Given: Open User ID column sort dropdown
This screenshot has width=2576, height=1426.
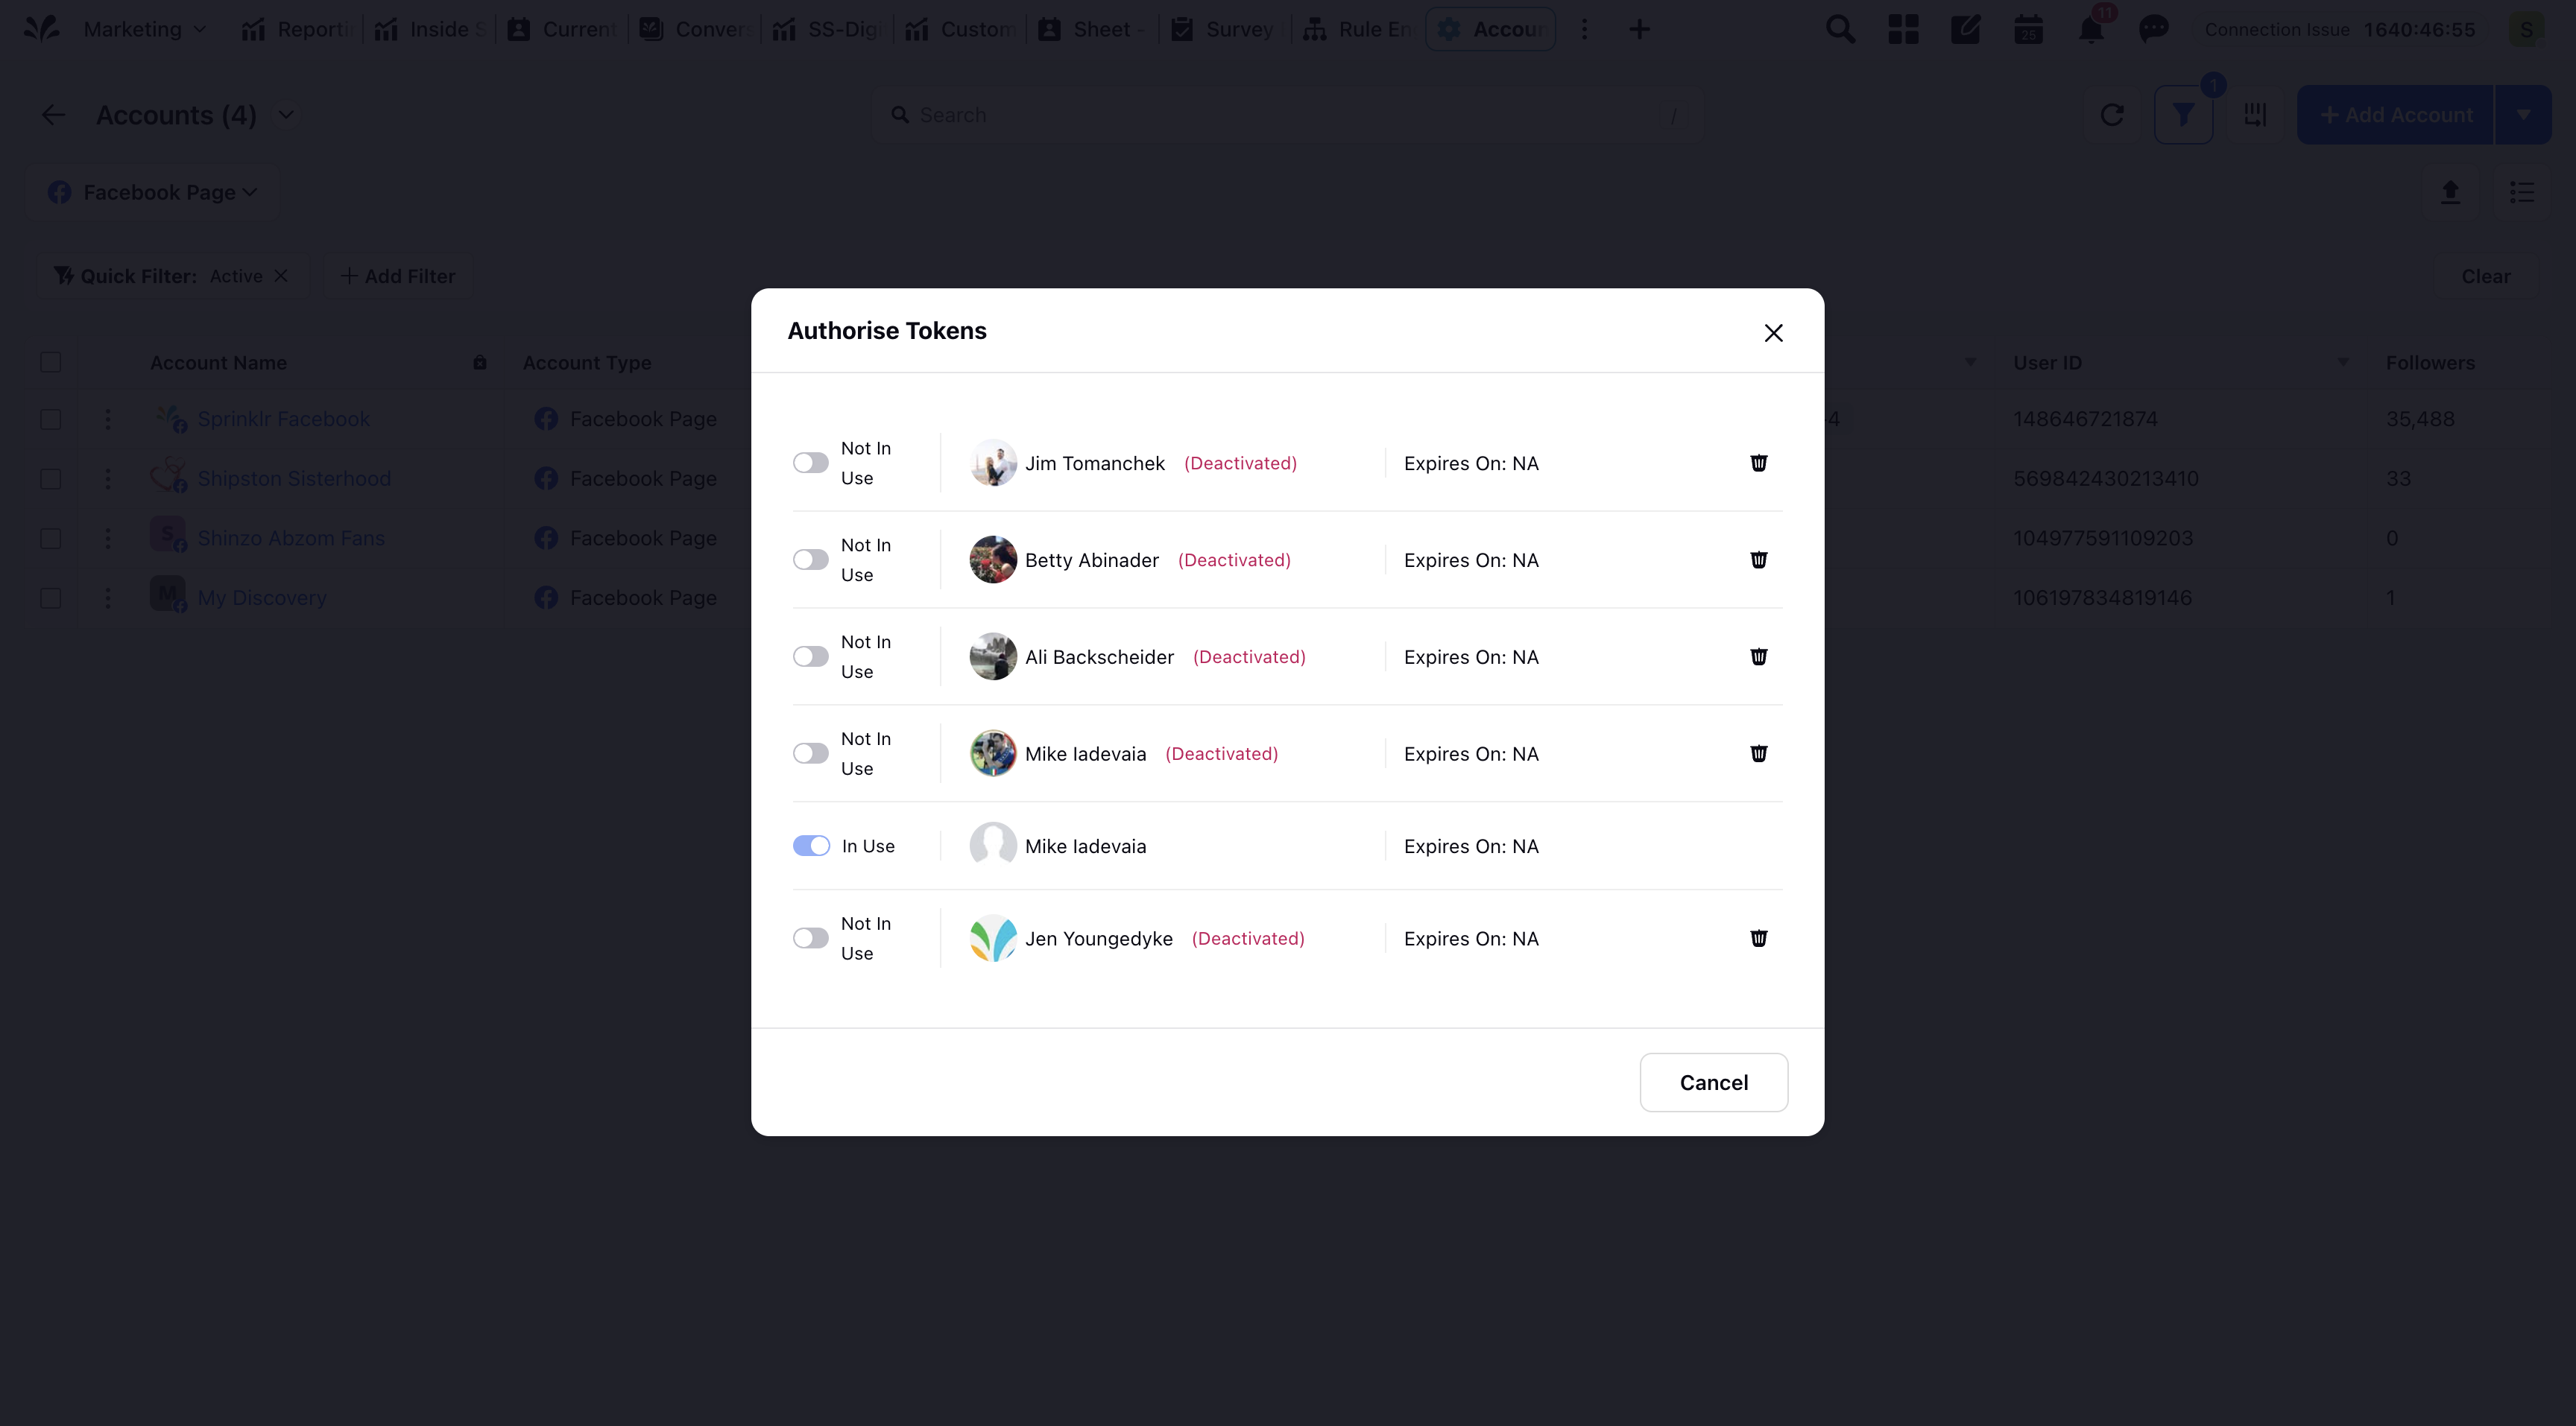Looking at the screenshot, I should (2343, 362).
